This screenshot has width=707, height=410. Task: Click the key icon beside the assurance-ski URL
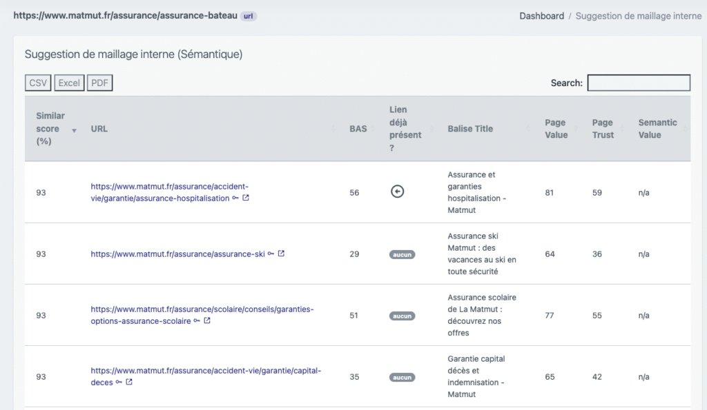271,253
